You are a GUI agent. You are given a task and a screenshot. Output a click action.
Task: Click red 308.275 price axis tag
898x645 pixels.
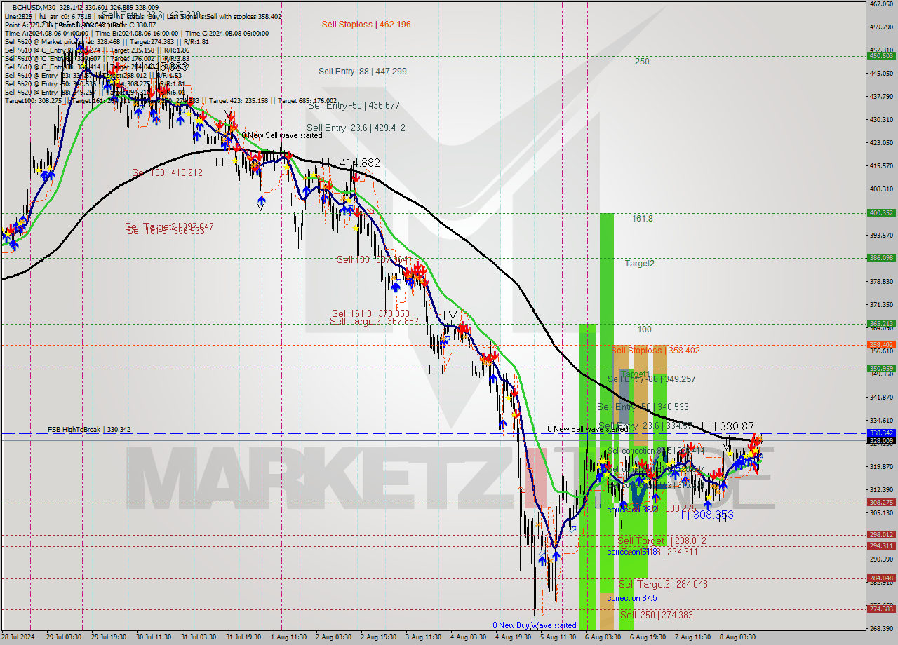pos(881,503)
